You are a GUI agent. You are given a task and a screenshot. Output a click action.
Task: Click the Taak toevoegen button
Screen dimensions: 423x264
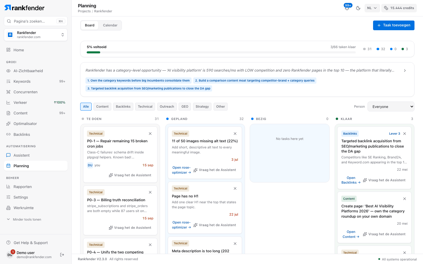click(394, 25)
